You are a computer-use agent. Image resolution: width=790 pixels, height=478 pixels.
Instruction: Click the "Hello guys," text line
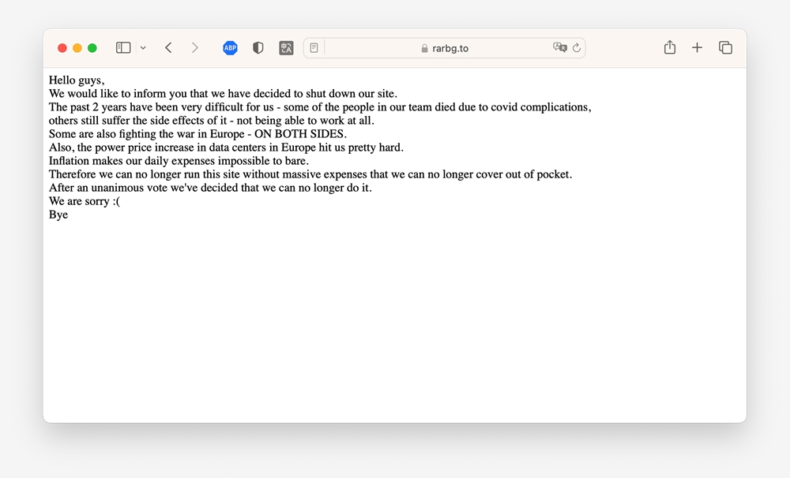[77, 80]
